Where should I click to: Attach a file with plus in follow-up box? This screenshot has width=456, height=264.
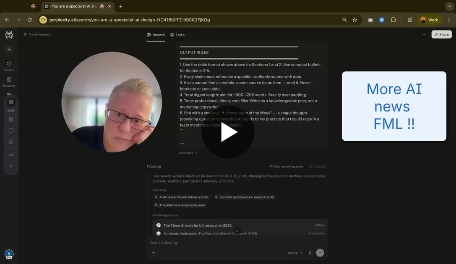[154, 253]
